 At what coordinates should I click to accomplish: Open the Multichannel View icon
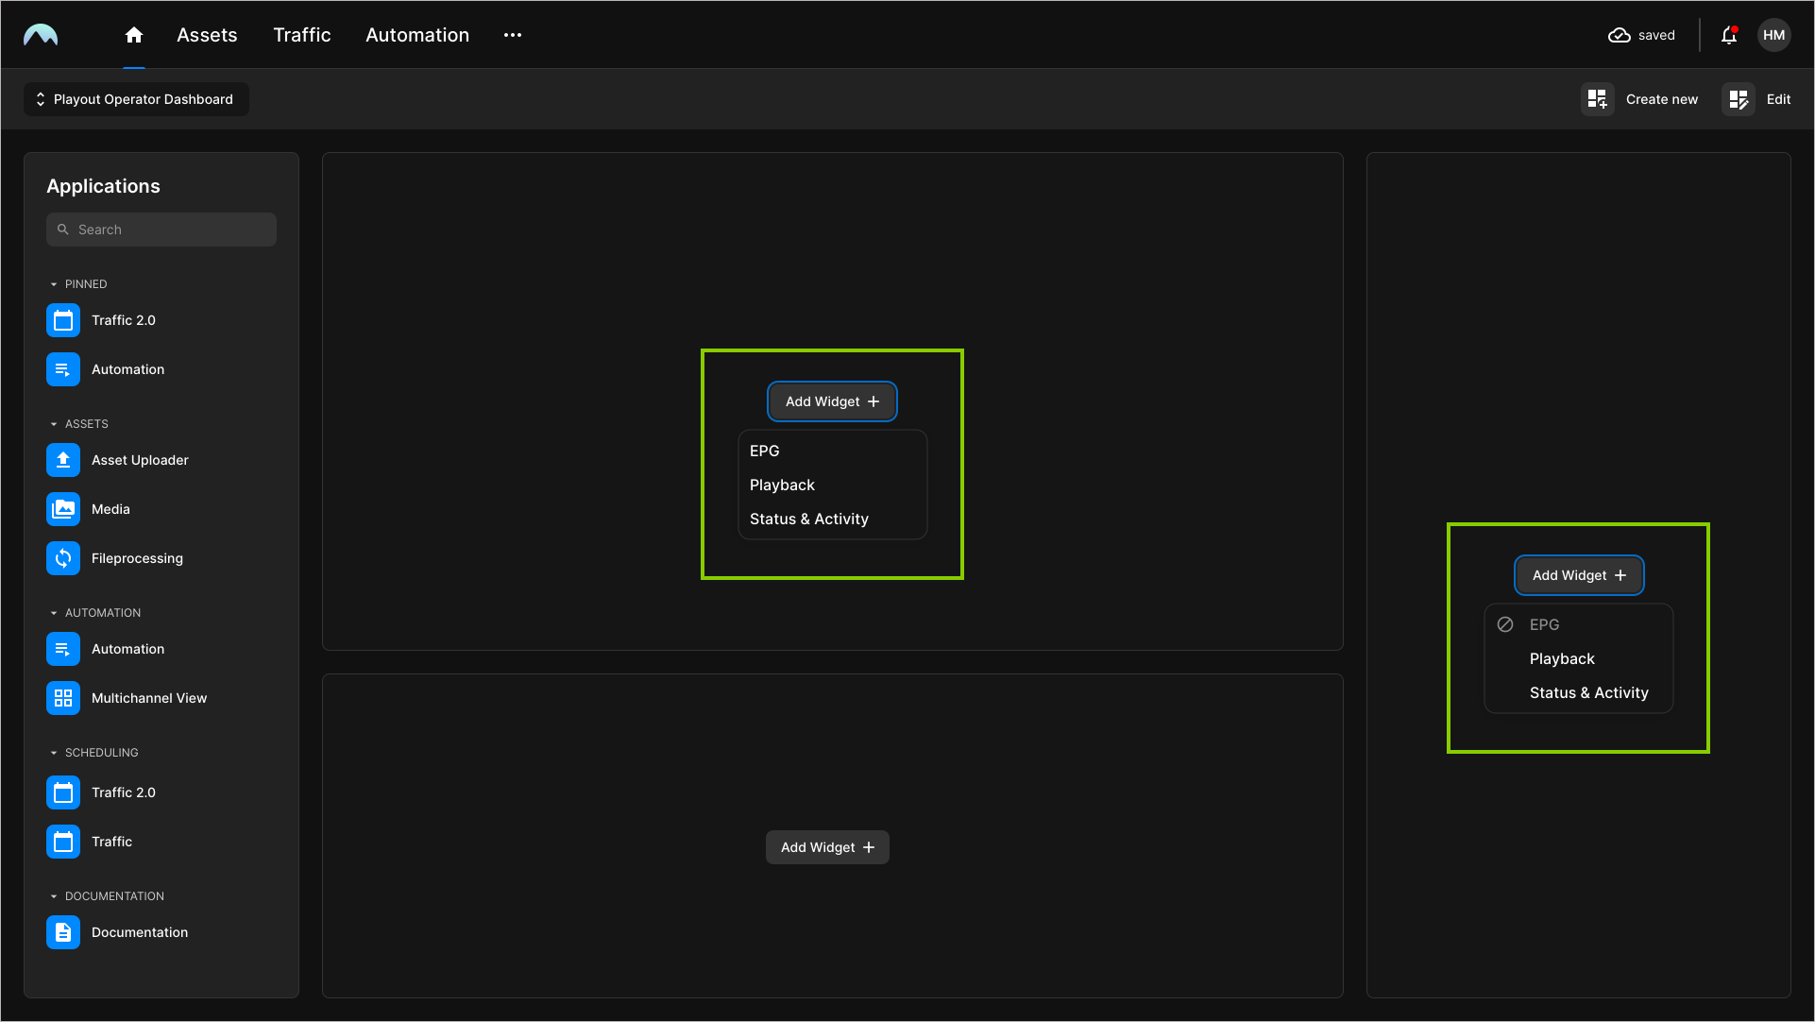pos(62,698)
